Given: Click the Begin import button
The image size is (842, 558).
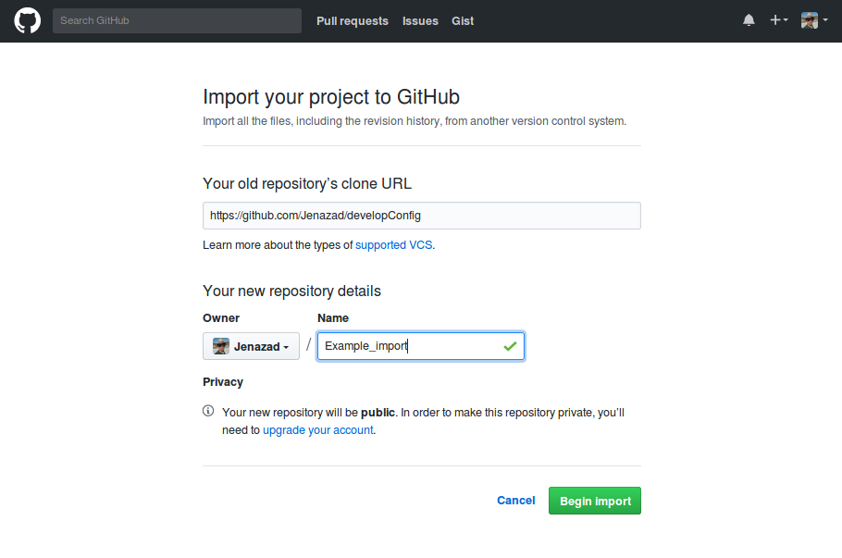Looking at the screenshot, I should click(x=594, y=501).
